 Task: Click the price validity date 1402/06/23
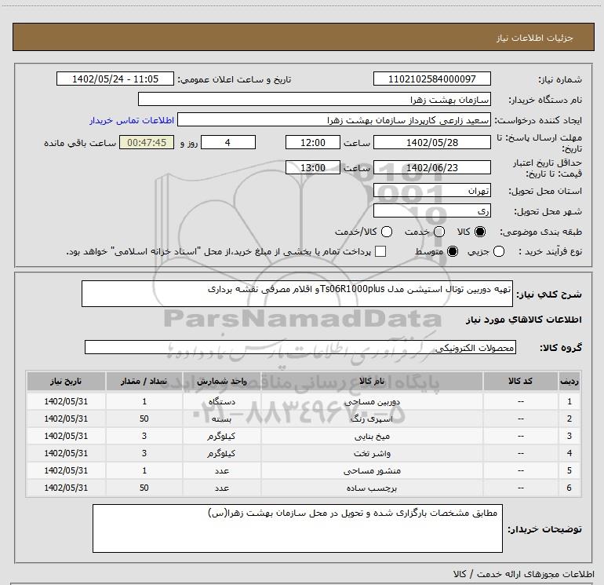(431, 167)
